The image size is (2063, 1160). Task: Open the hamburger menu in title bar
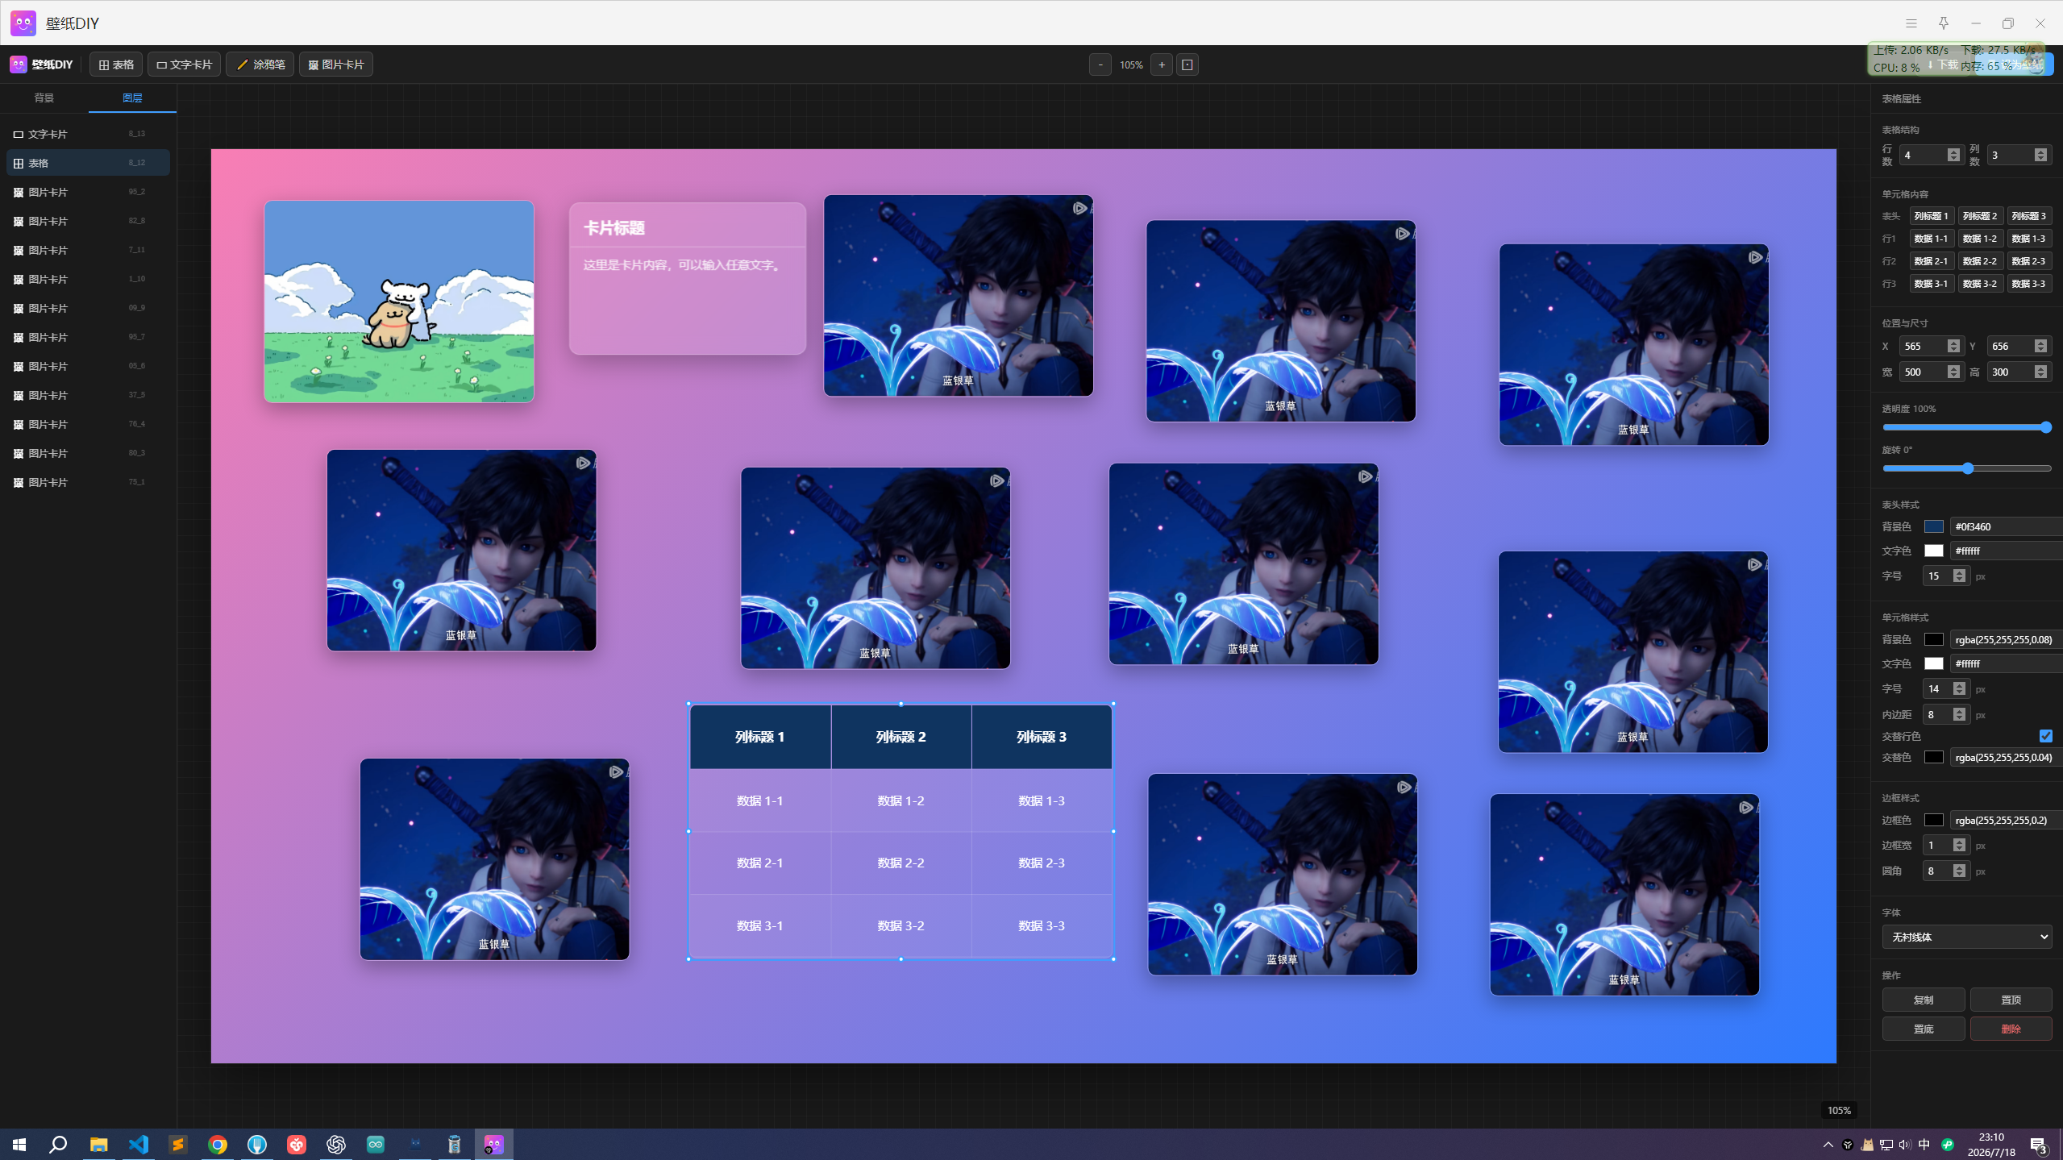pyautogui.click(x=1911, y=23)
